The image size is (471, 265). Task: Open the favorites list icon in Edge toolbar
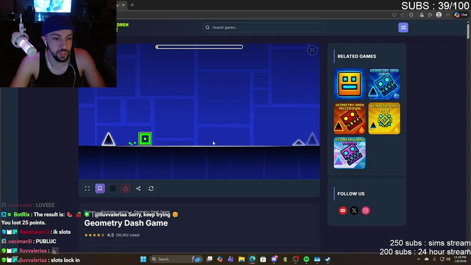(x=430, y=15)
